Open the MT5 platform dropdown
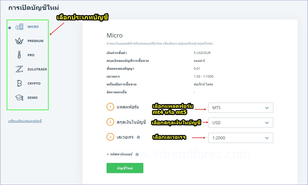This screenshot has width=308, height=185. click(x=241, y=108)
